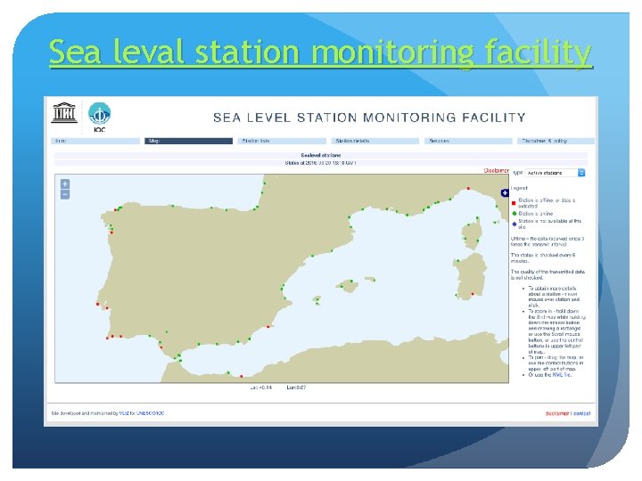Click the footer contact link
The width and height of the screenshot is (642, 481).
click(x=581, y=413)
